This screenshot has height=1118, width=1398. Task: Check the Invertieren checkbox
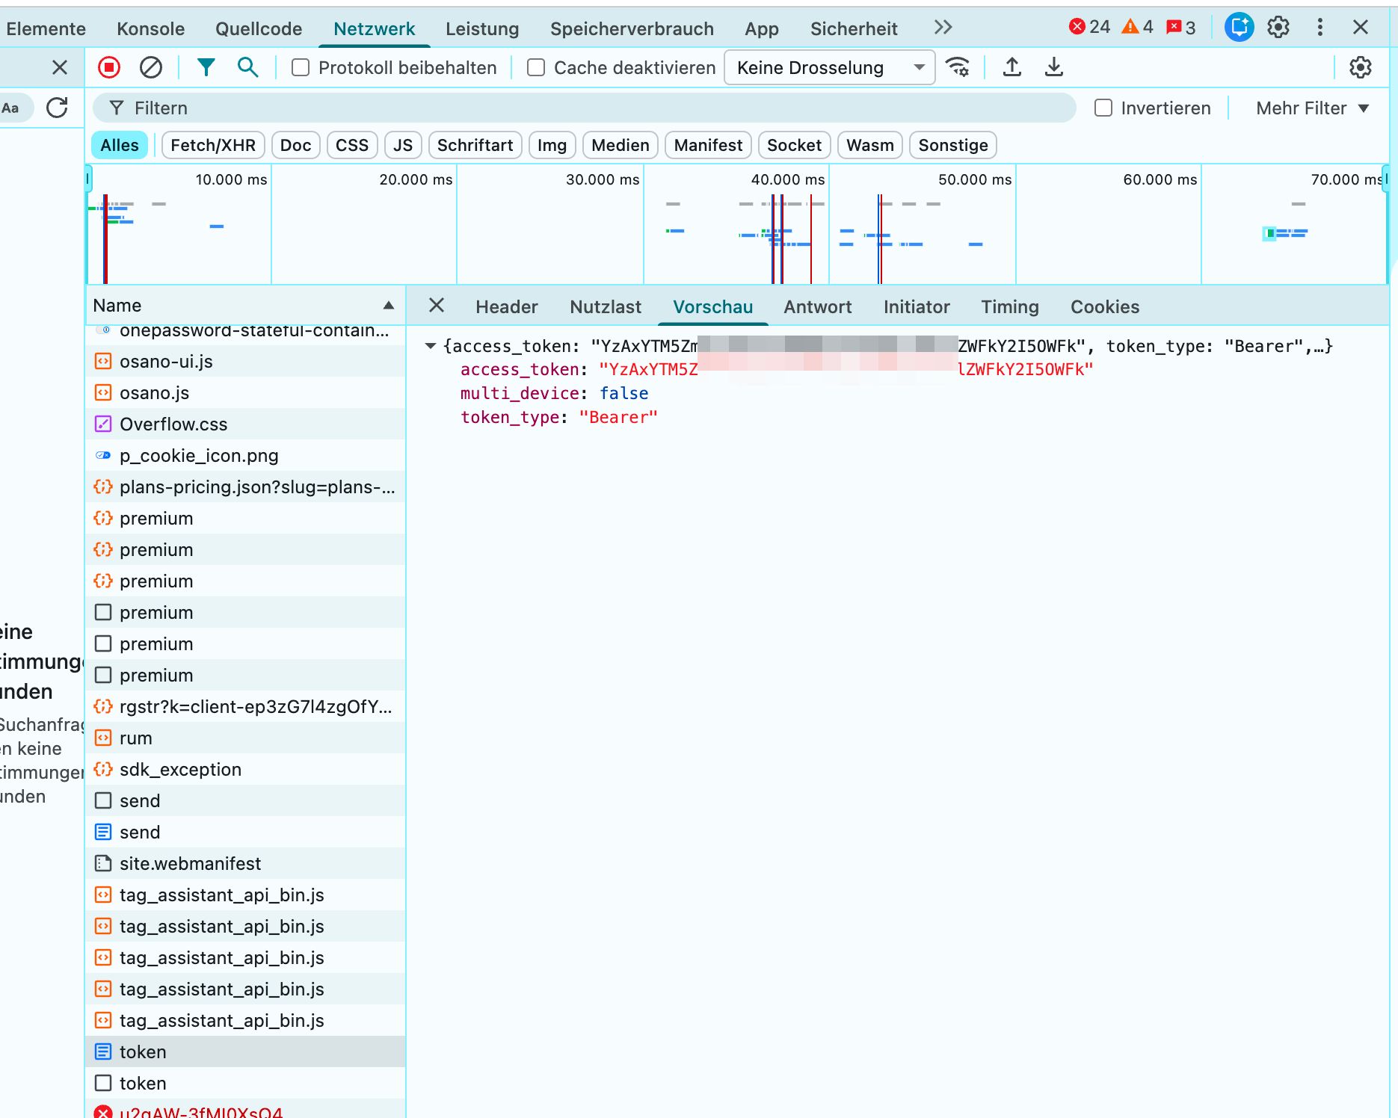click(1103, 108)
